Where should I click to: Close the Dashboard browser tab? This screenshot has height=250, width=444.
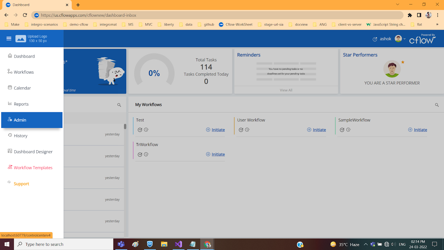pyautogui.click(x=67, y=5)
